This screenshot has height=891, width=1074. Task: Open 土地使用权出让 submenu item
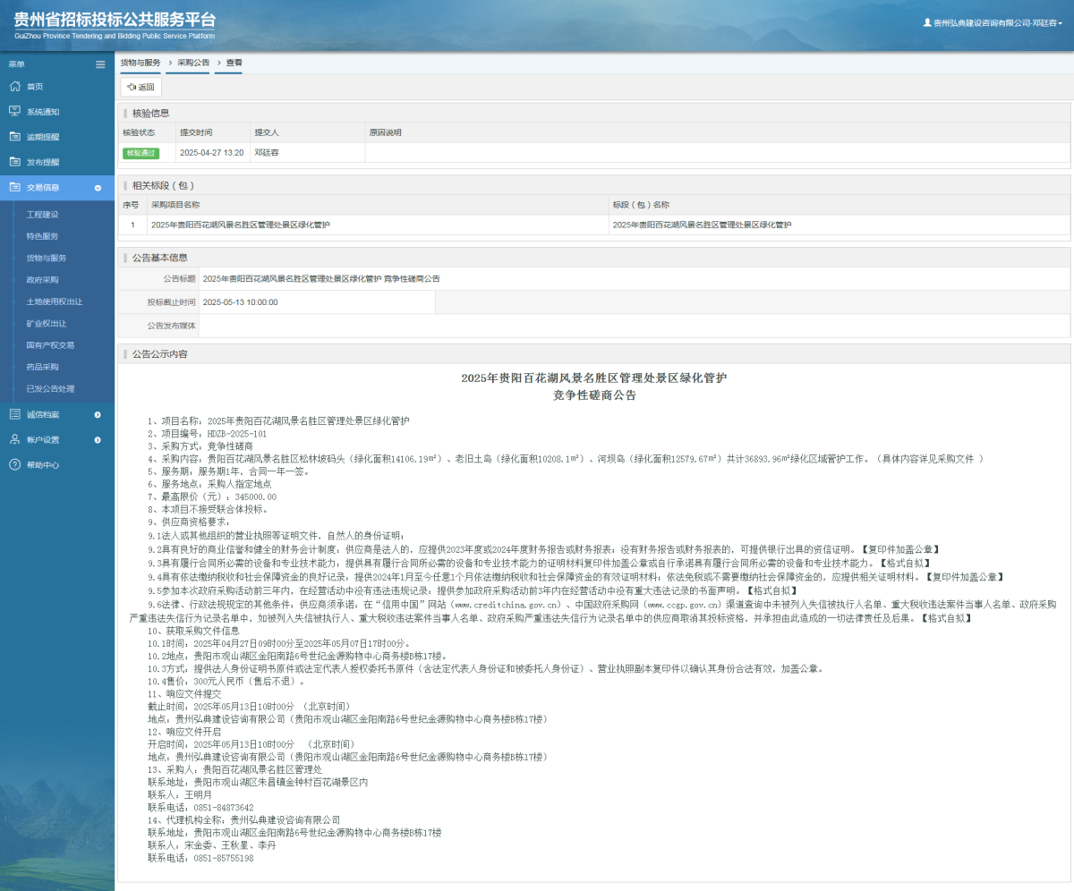pos(55,301)
